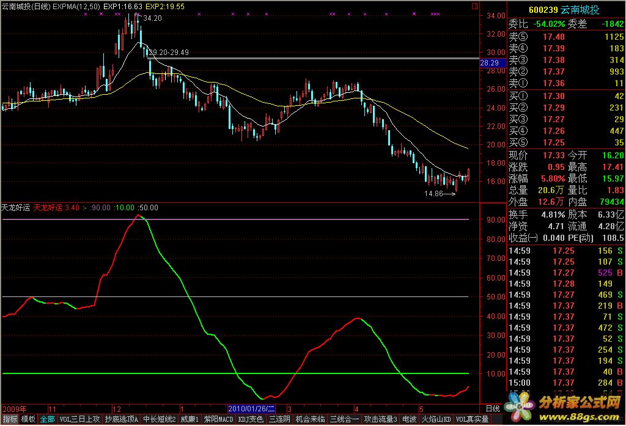Open the 中长短线2 indicator tab
The height and width of the screenshot is (426, 626).
pyautogui.click(x=160, y=419)
